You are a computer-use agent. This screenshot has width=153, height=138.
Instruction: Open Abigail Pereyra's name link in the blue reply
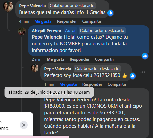point(46,31)
